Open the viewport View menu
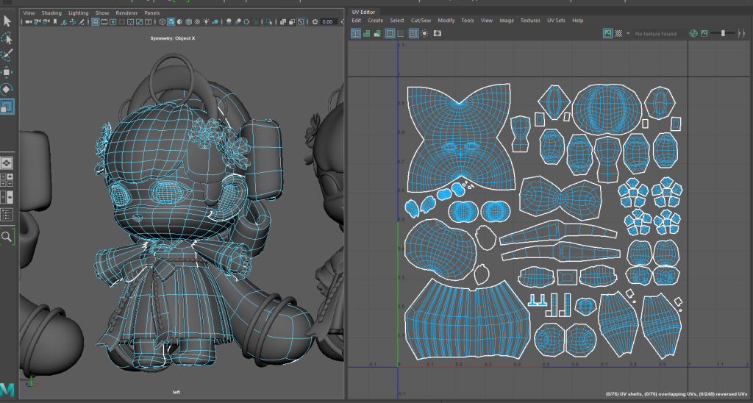This screenshot has height=403, width=753. coord(29,13)
